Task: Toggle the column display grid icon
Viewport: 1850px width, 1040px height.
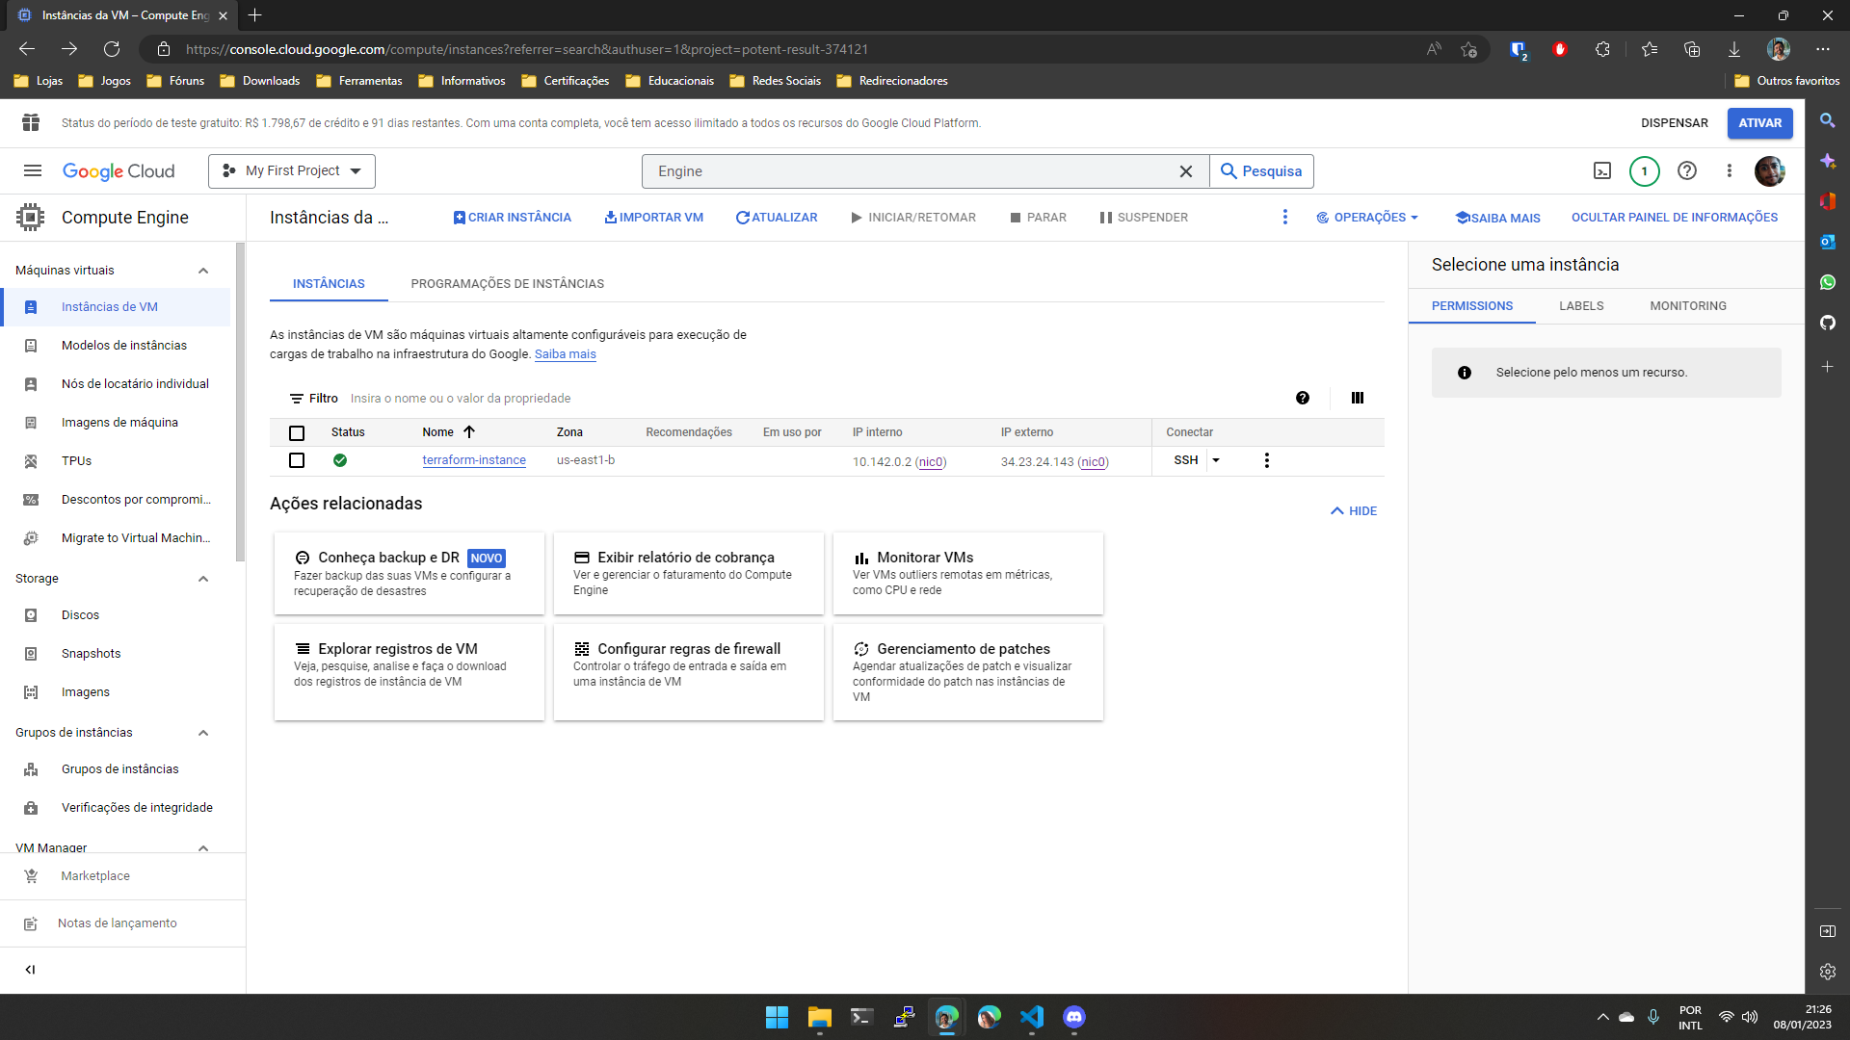Action: click(1357, 398)
